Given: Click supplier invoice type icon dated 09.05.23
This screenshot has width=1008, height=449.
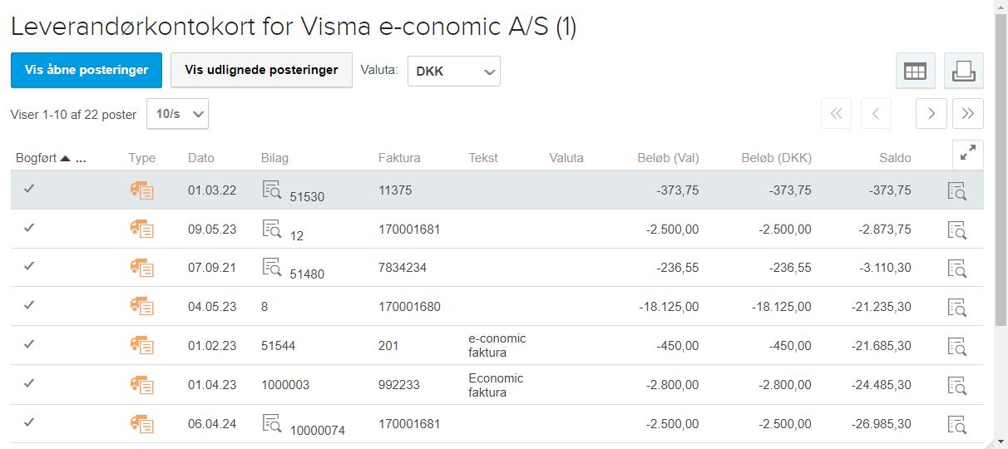Looking at the screenshot, I should pos(142,229).
